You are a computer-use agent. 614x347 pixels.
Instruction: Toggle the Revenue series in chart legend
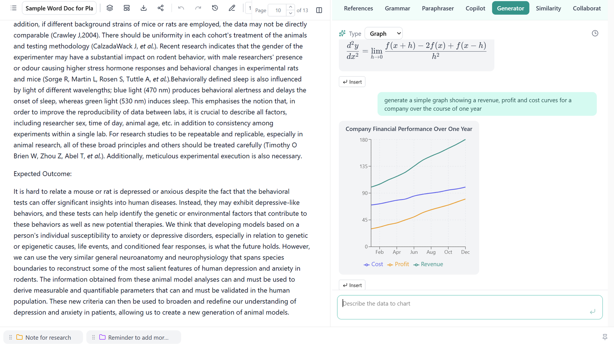point(428,264)
